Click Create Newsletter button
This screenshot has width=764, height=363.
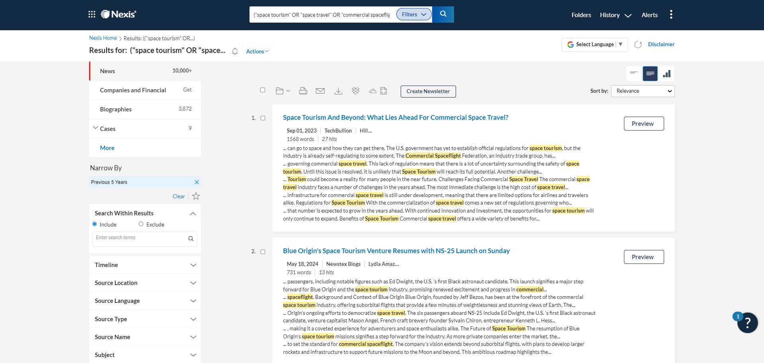click(428, 92)
